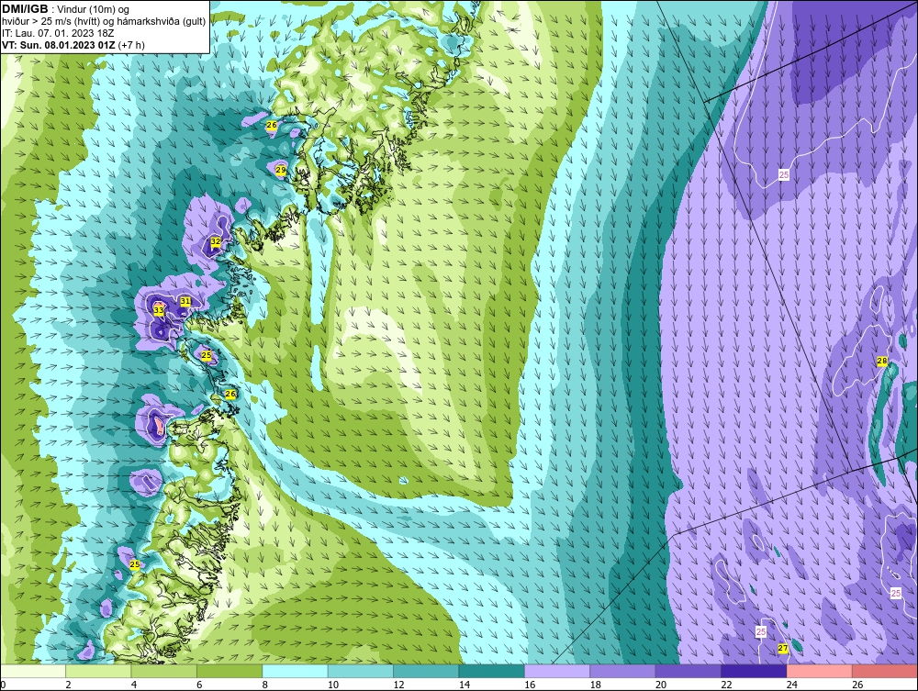Image resolution: width=918 pixels, height=691 pixels.
Task: Click the legend scale value 26
Action: 857,685
